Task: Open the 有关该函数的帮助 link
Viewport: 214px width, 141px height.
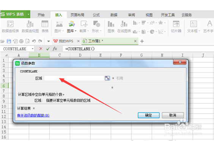Action: [x=33, y=115]
